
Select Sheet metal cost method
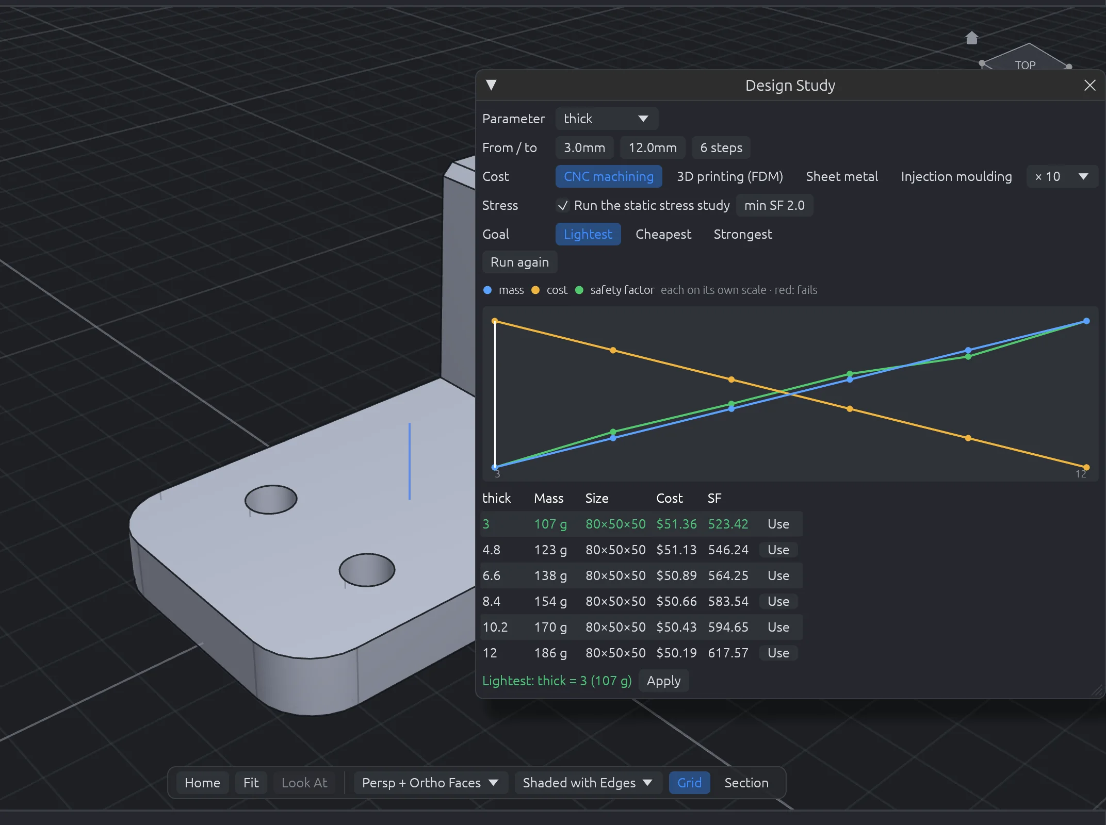pos(842,176)
